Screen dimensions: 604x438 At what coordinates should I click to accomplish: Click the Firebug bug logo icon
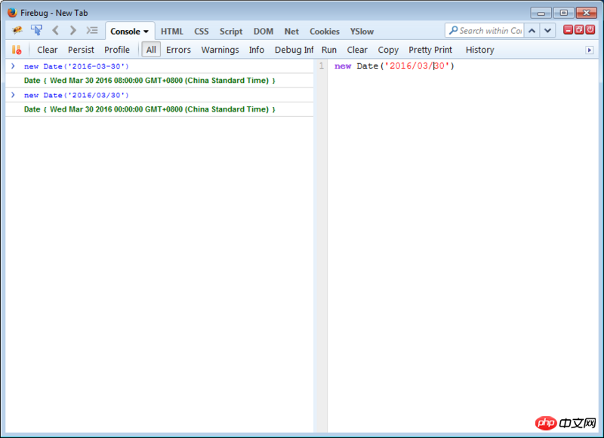pos(17,30)
